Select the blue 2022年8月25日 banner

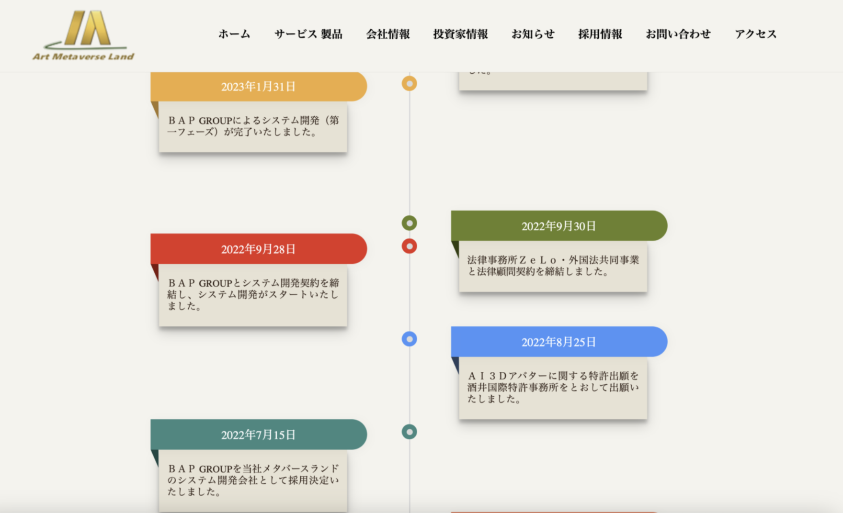pos(559,342)
